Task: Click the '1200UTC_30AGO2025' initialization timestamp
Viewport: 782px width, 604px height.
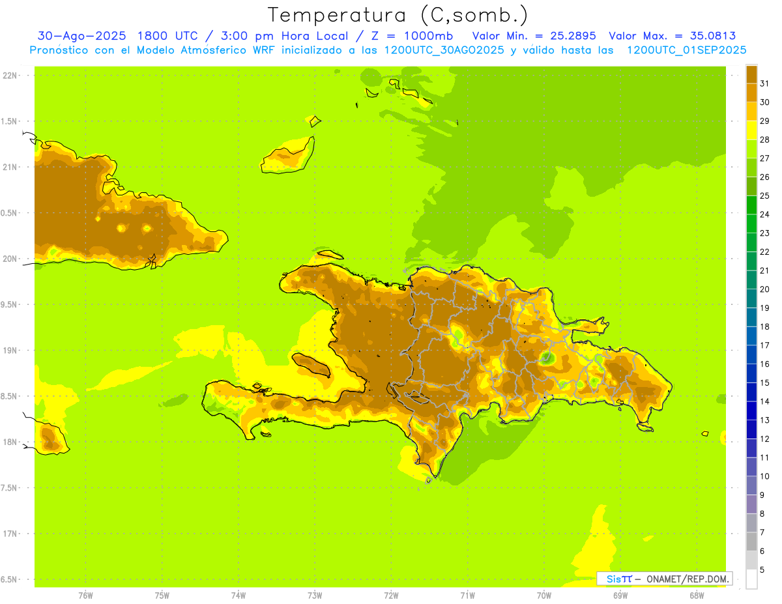Action: (x=444, y=50)
